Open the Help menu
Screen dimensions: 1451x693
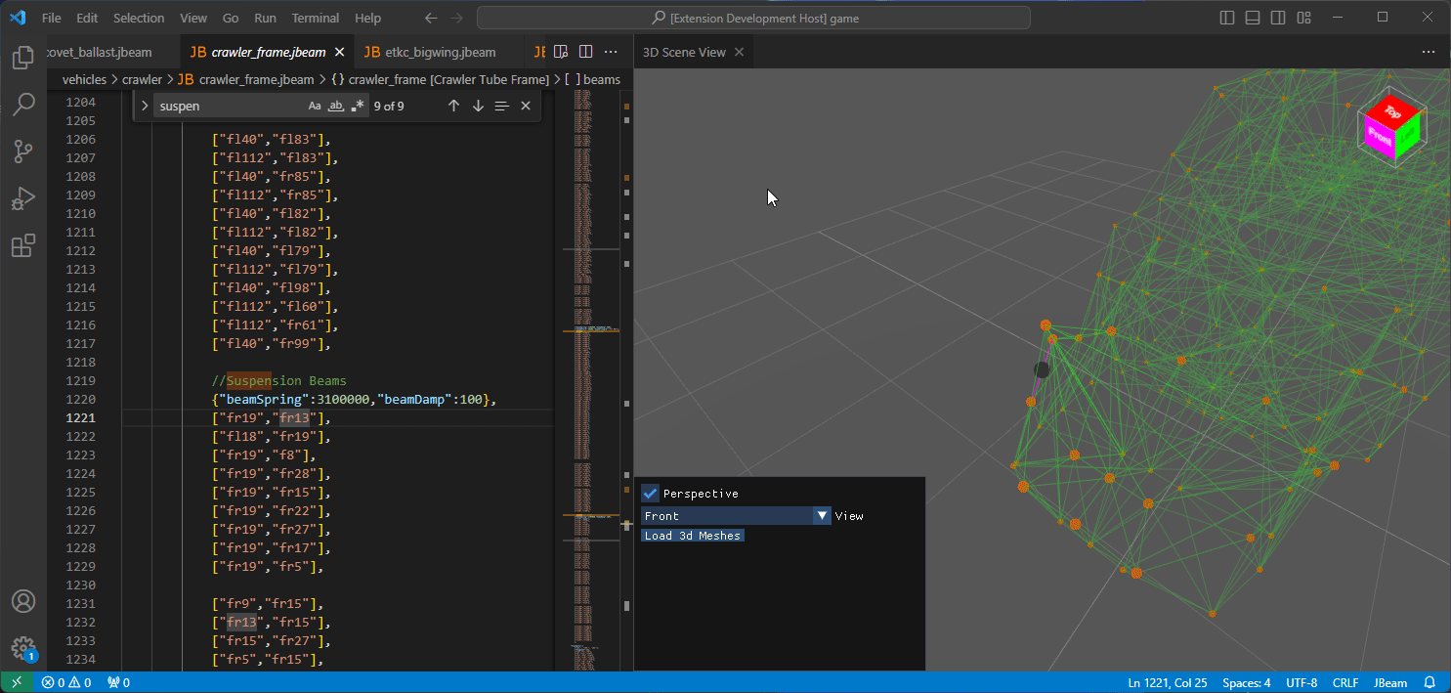point(368,18)
